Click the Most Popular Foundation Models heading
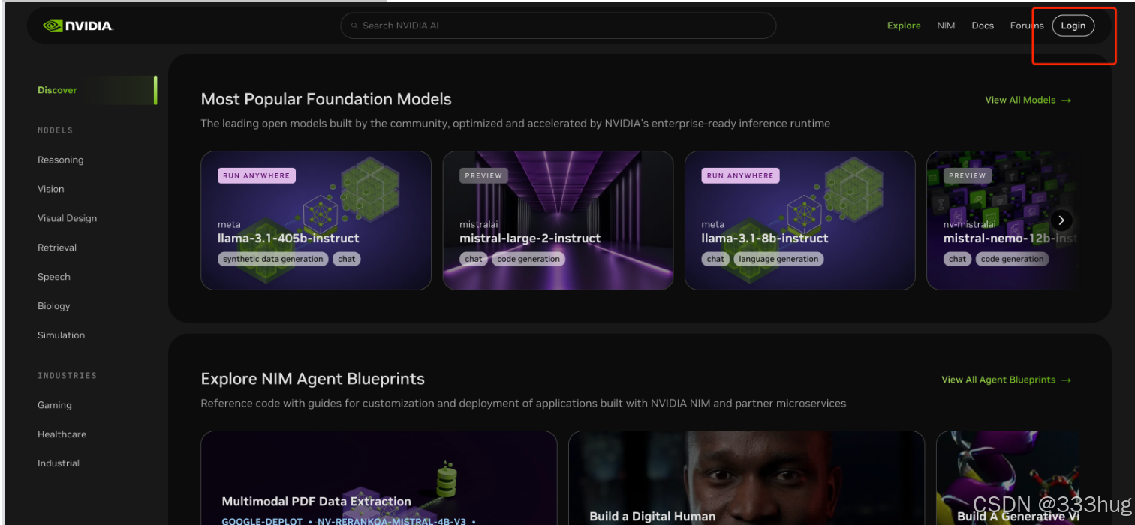 click(x=327, y=99)
